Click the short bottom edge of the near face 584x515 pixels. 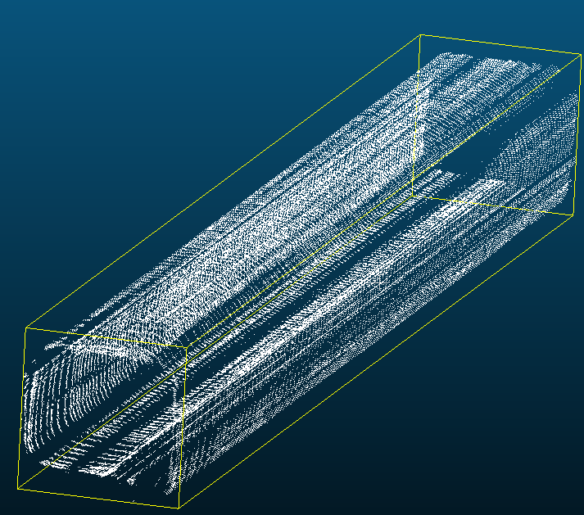[98, 499]
